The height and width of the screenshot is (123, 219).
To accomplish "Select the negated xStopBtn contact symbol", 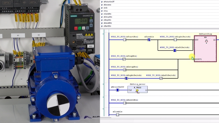I will tap(124, 59).
